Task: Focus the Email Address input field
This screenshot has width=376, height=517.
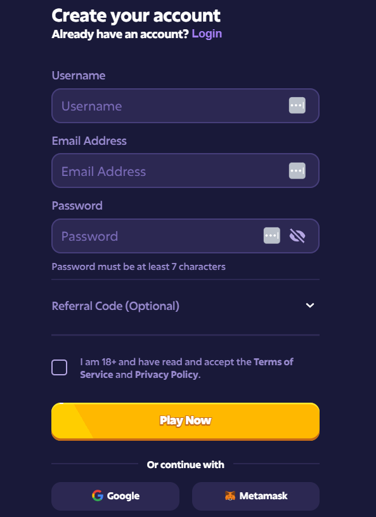Action: (185, 171)
